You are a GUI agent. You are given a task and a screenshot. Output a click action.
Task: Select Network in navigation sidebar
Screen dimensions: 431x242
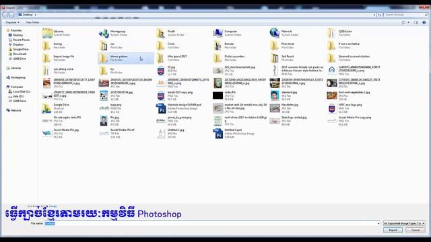click(15, 110)
